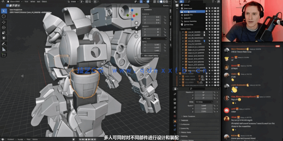This screenshot has height=141, width=283.
Task: Expand the Collections panel
Action: pyautogui.click(x=185, y=124)
